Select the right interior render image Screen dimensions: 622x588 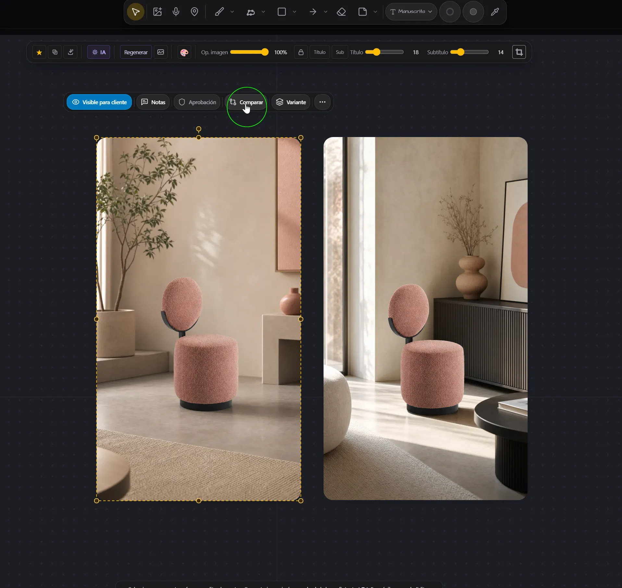pyautogui.click(x=426, y=319)
